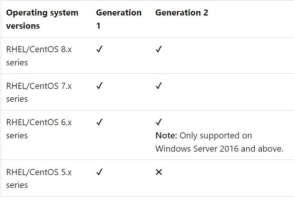The image size is (294, 197).
Task: Click the Generation 1 column header
Action: click(119, 19)
